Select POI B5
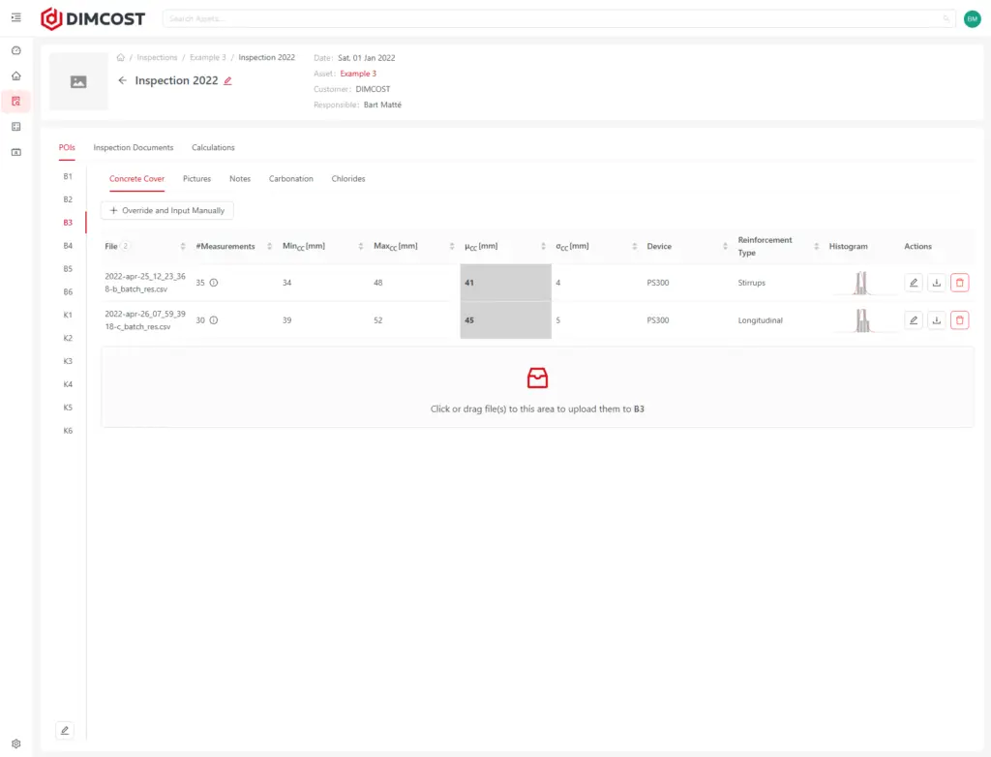The width and height of the screenshot is (991, 757). (68, 269)
